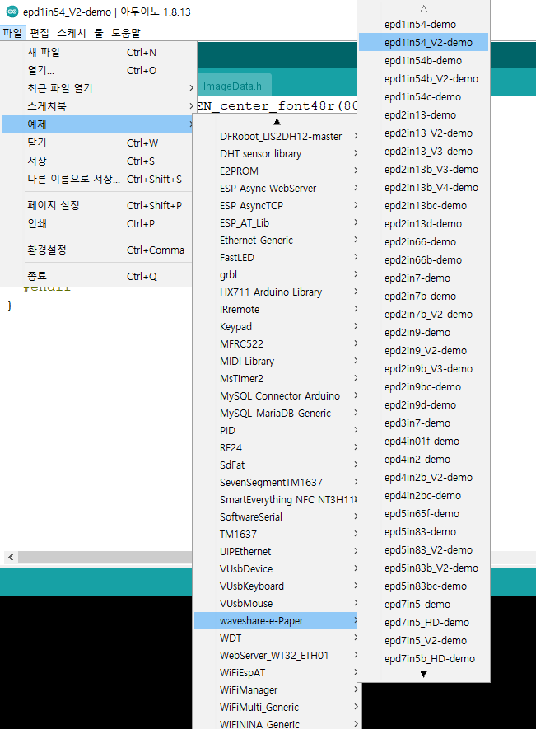Open epd1in54-demo sketch
Viewport: 536px width, 729px height.
pos(423,24)
